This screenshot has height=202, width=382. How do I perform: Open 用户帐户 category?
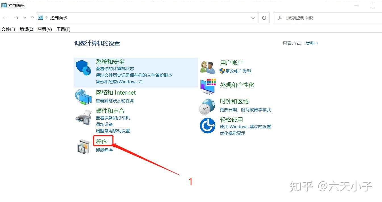click(231, 63)
